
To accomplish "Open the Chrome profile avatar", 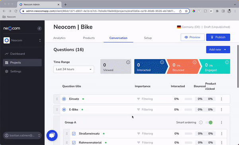I will coord(229,11).
